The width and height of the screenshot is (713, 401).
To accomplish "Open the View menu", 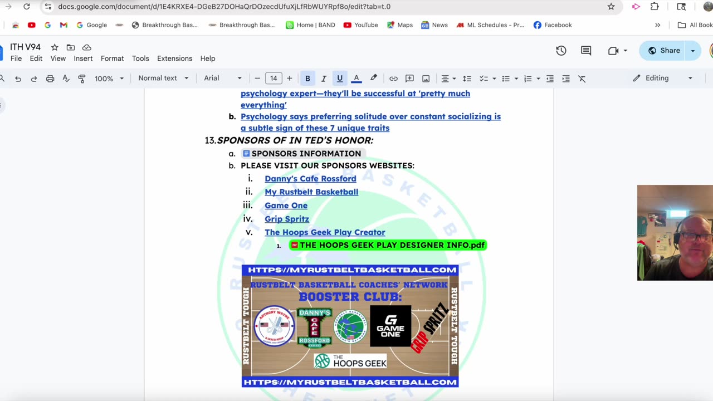I will point(58,58).
